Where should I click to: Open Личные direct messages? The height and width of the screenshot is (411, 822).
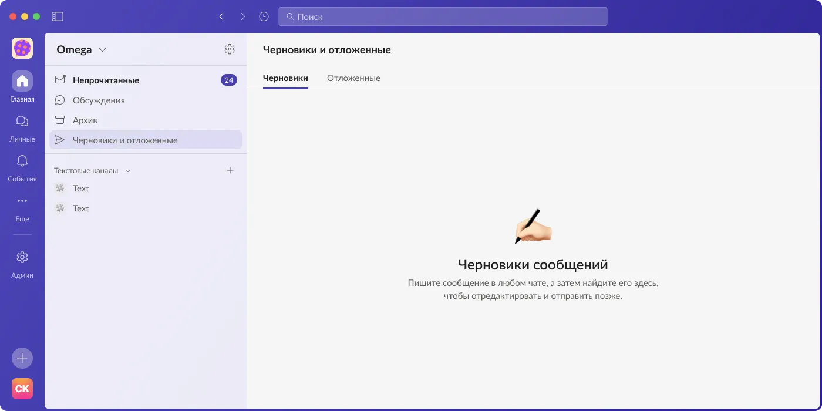[22, 127]
